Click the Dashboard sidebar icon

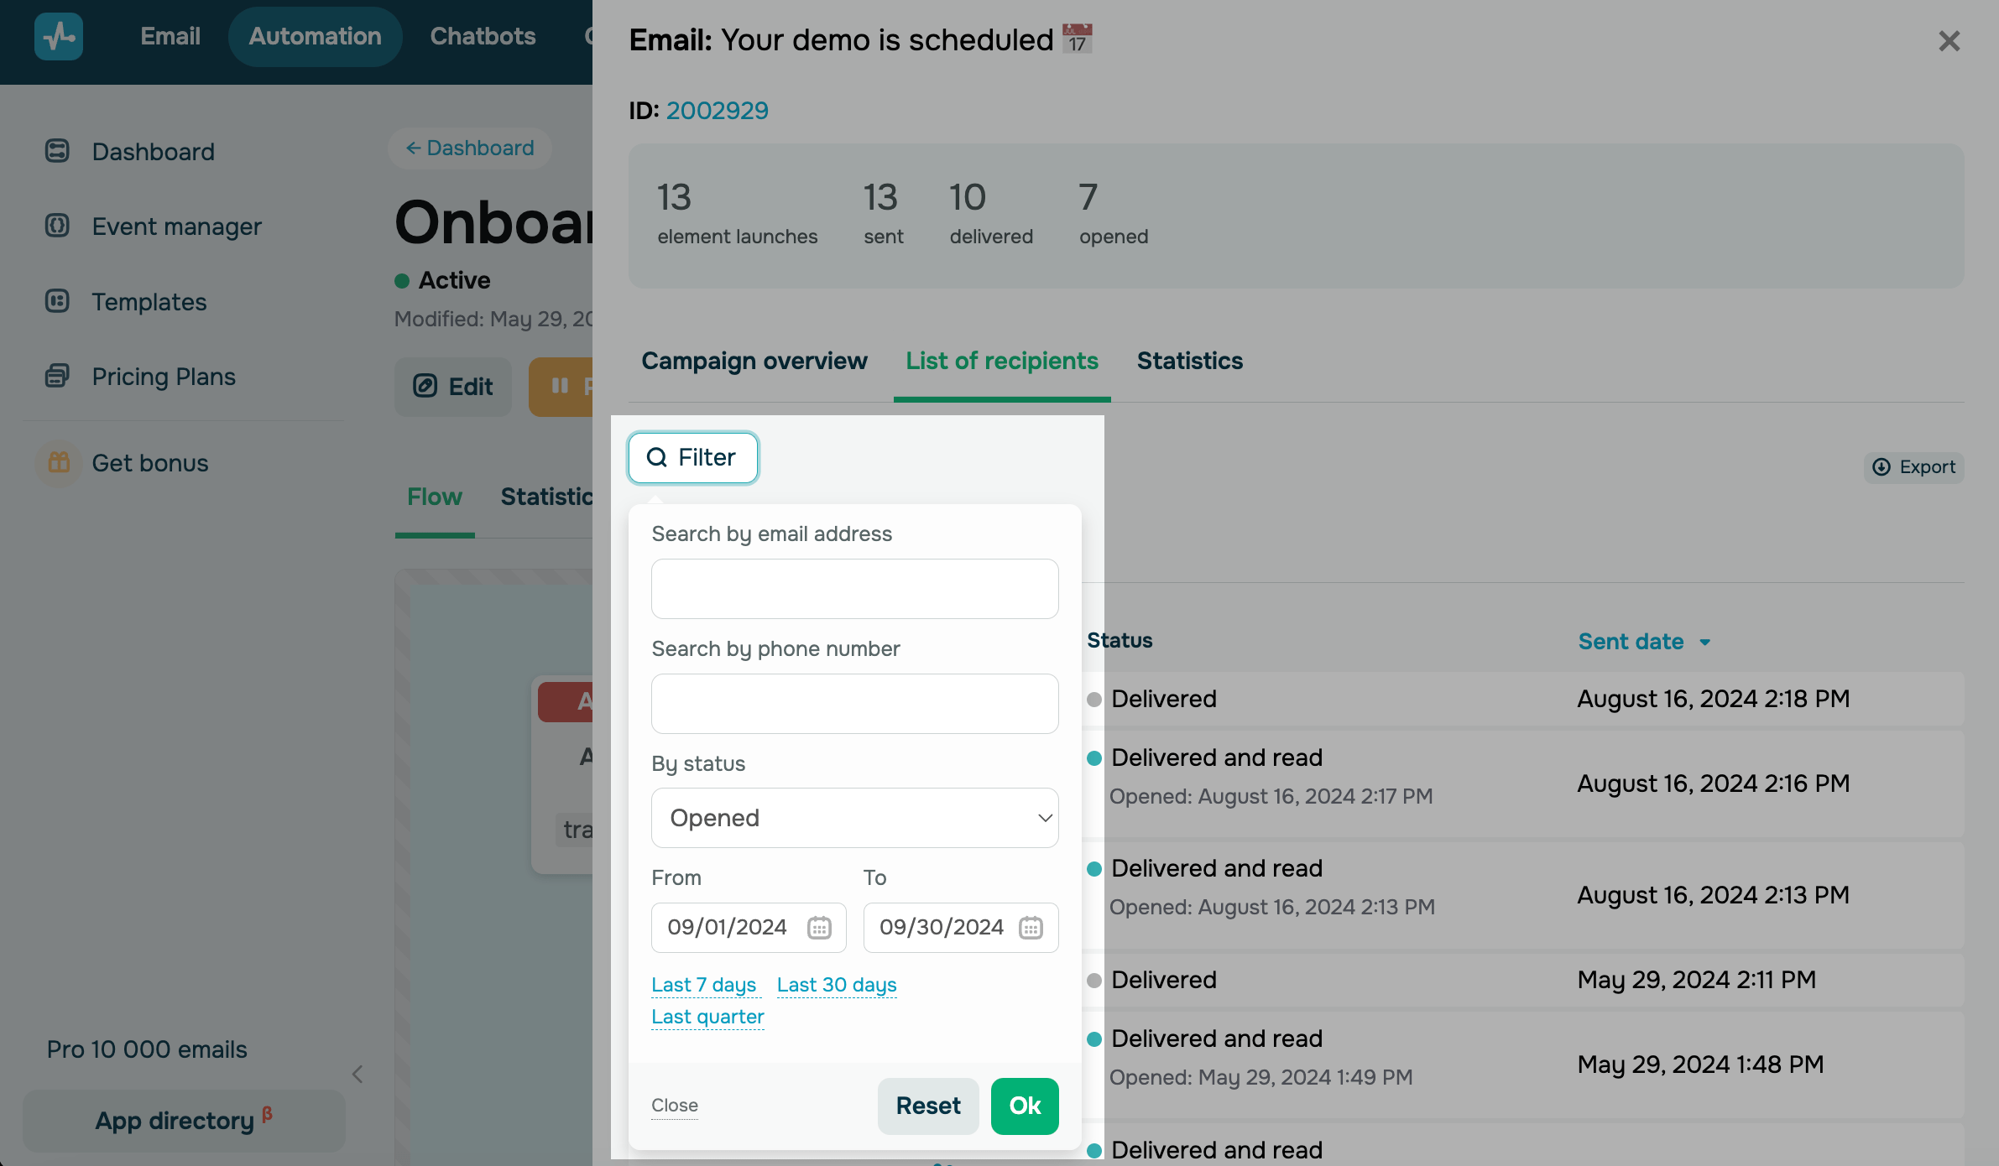tap(57, 151)
